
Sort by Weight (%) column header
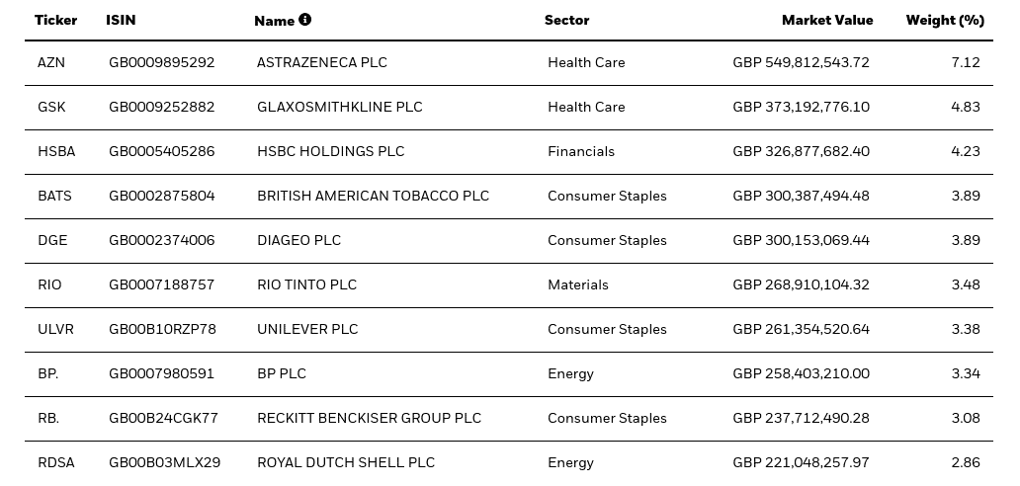[x=945, y=21]
